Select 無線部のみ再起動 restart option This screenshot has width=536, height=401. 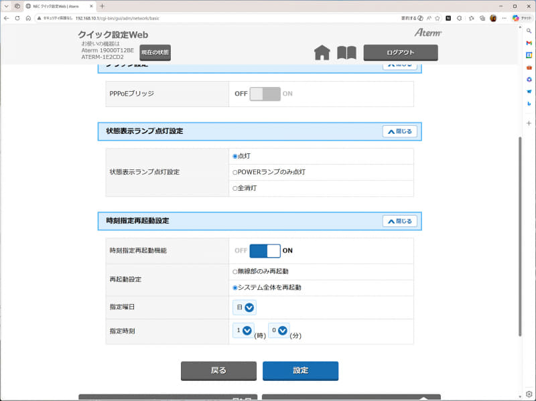pyautogui.click(x=235, y=272)
